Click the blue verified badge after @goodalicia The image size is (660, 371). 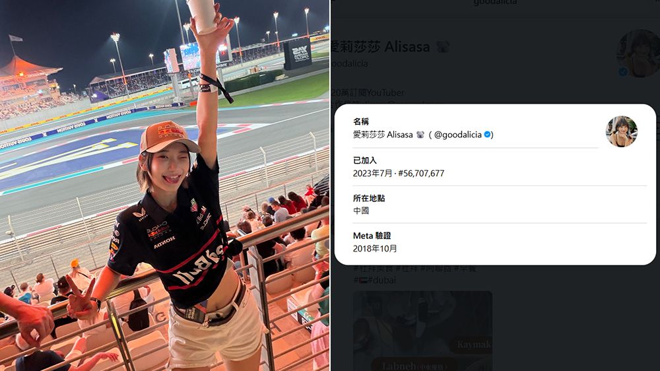tap(487, 134)
